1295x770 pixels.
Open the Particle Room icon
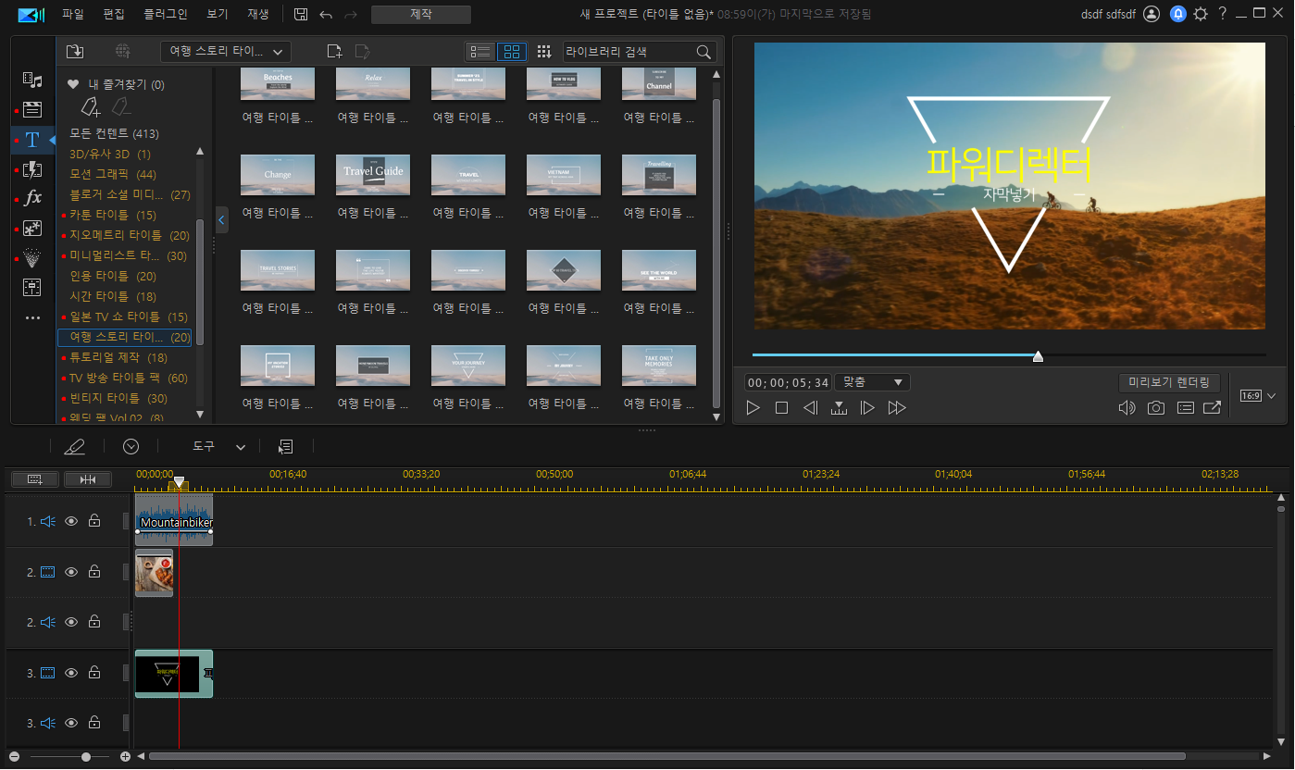coord(32,257)
